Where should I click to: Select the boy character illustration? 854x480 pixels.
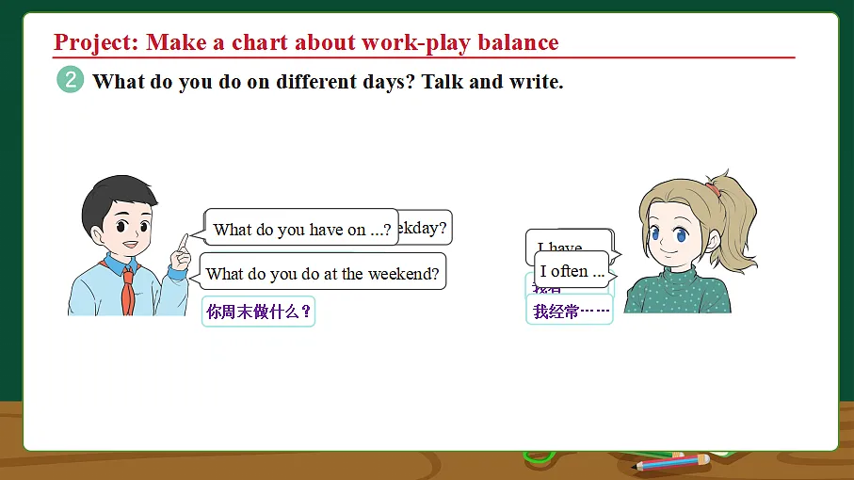129,246
